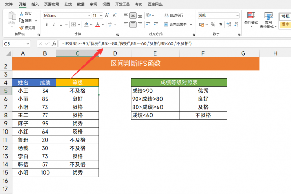Click the Borders icon
The width and height of the screenshot is (291, 194).
point(73,24)
